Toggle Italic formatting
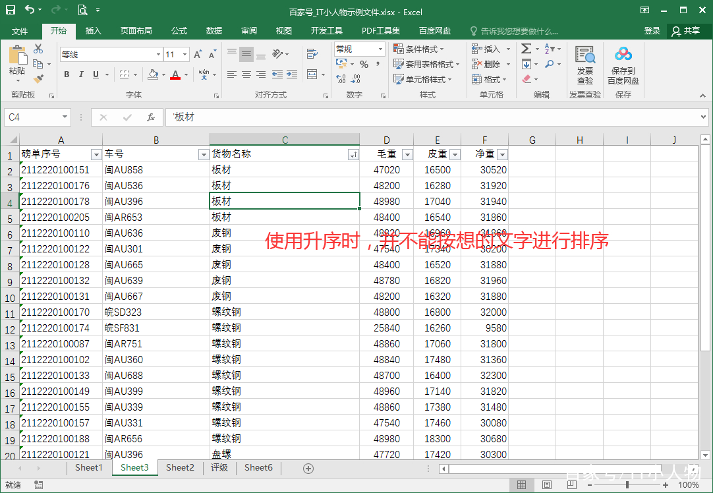This screenshot has height=493, width=713. click(81, 74)
